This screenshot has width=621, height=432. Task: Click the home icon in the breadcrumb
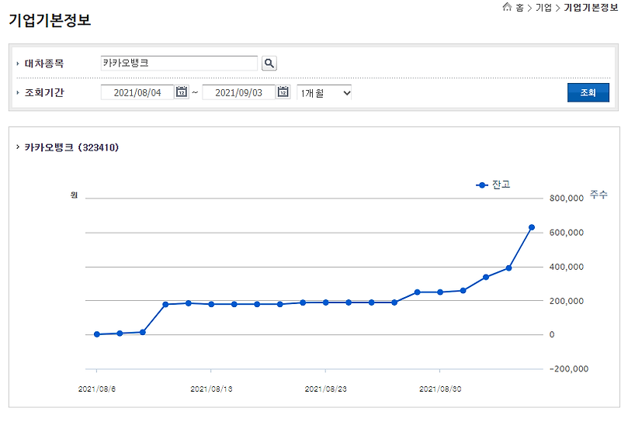[507, 7]
